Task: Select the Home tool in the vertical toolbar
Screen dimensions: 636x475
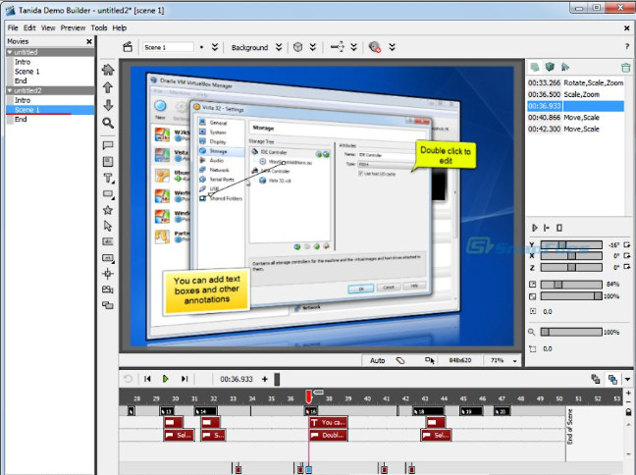Action: click(108, 70)
